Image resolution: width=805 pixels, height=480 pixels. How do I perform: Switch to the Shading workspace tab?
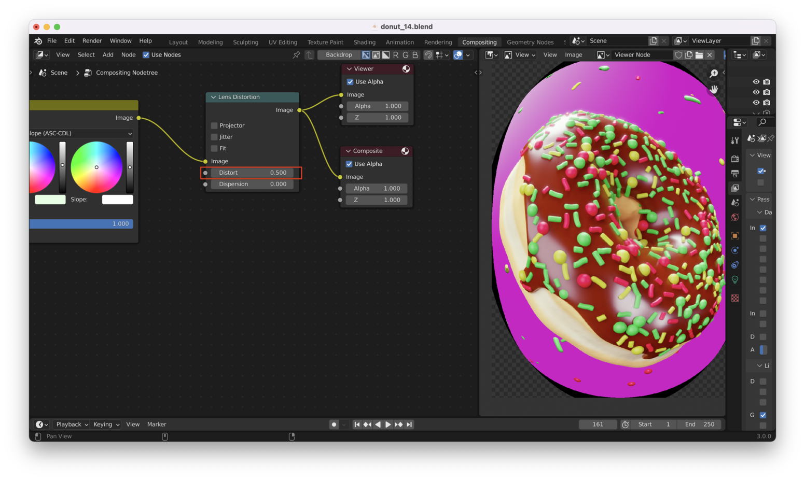tap(364, 43)
